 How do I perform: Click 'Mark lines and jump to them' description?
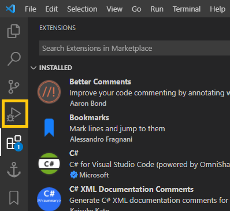pos(117,129)
